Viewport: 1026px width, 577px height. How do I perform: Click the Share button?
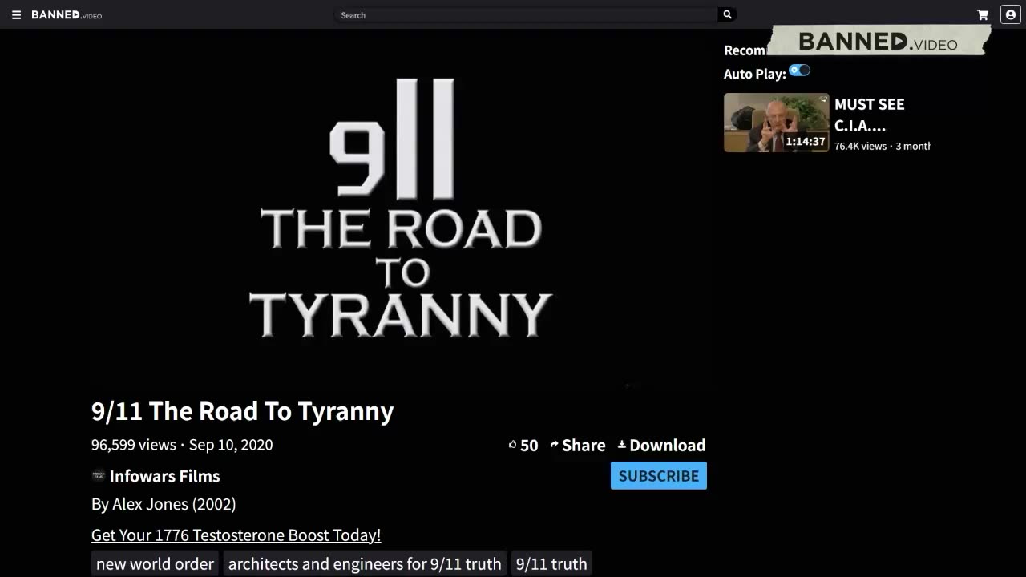[x=577, y=445]
